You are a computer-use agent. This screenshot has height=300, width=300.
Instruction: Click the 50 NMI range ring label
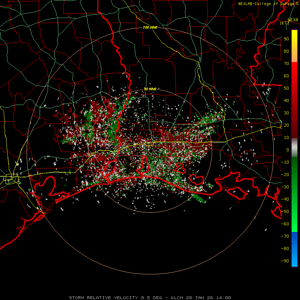(x=150, y=89)
